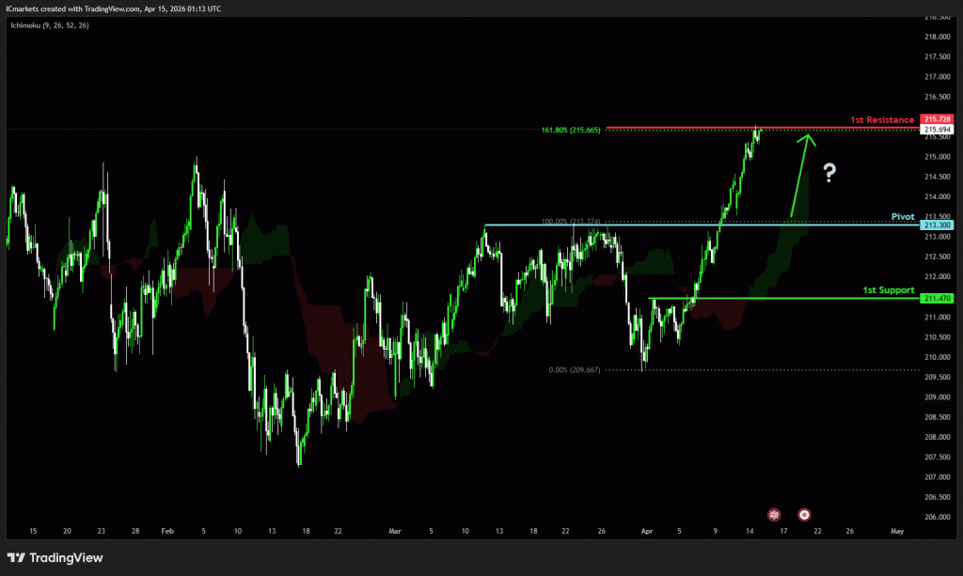Click the 1st Support label
The height and width of the screenshot is (576, 963).
[888, 290]
